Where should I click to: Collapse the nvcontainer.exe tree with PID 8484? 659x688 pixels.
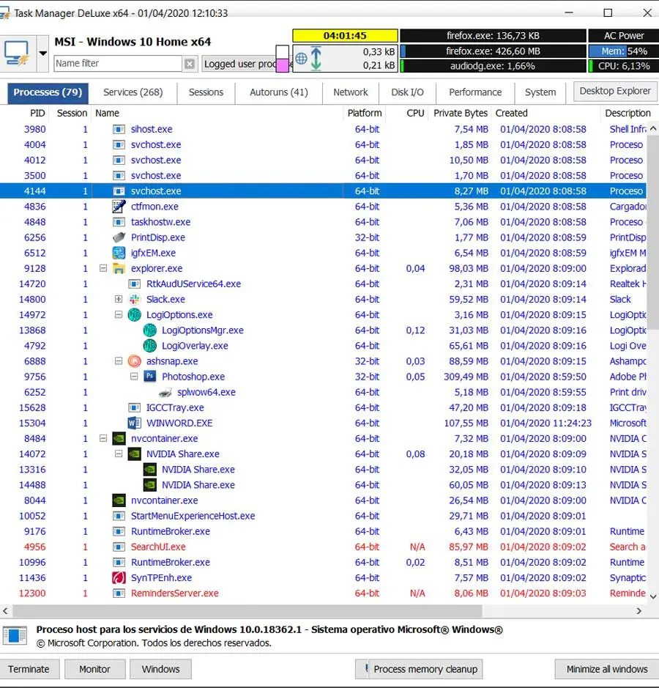point(103,438)
